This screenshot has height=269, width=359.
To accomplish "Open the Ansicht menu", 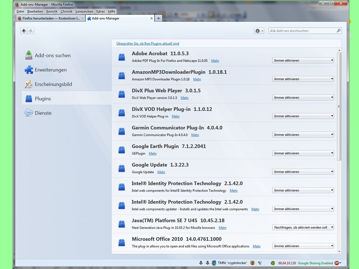I will [52, 12].
